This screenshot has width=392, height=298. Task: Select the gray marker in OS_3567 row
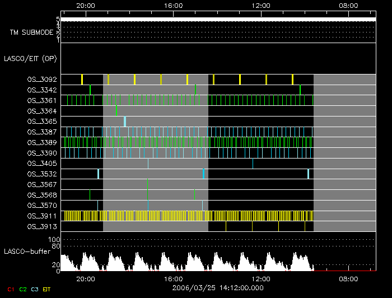point(147,184)
